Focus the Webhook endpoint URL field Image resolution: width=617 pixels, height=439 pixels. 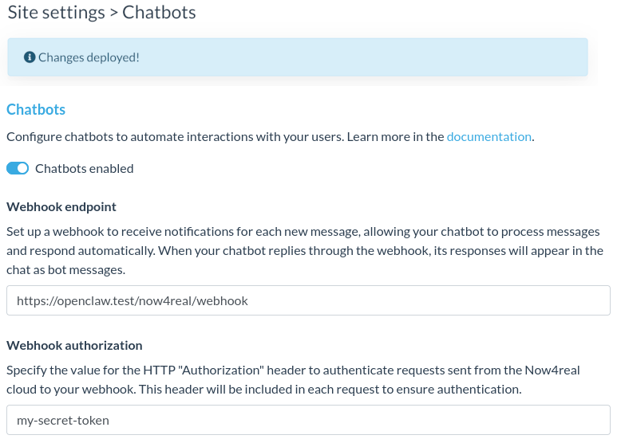coord(308,301)
